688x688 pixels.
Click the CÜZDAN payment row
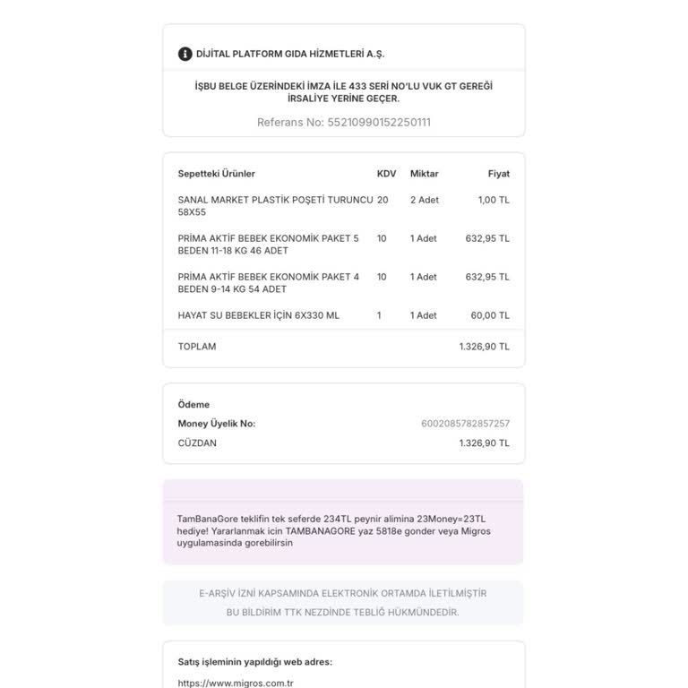coord(344,443)
